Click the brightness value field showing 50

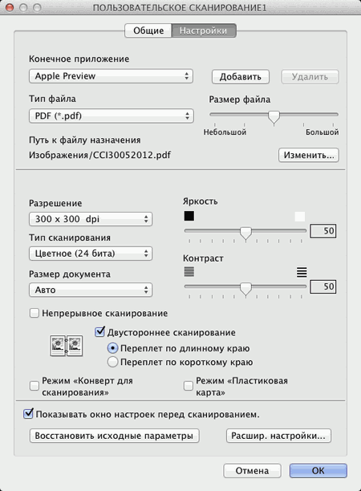pyautogui.click(x=323, y=231)
